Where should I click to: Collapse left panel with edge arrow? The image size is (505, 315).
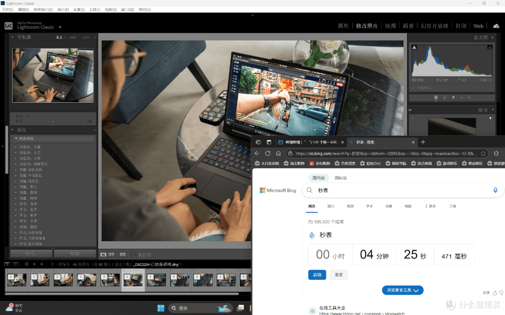tap(3, 146)
